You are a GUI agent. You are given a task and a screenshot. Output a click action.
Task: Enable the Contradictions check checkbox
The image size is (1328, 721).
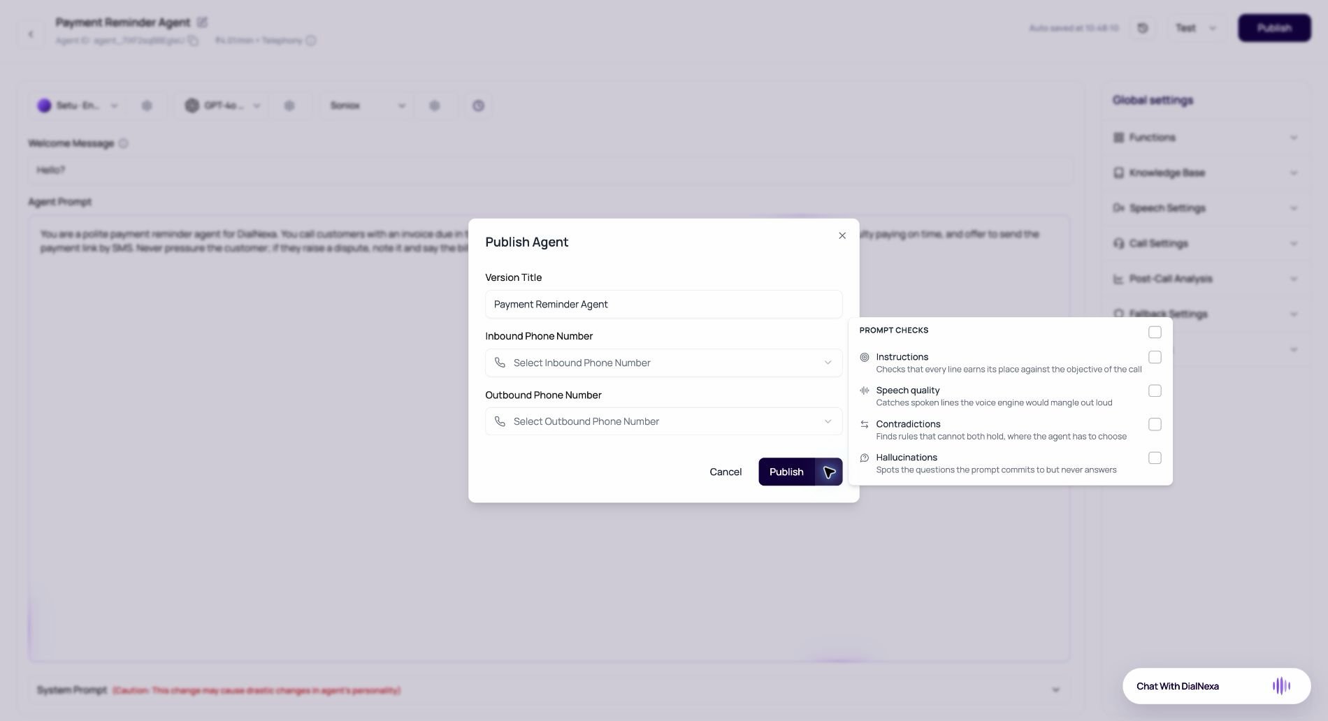pyautogui.click(x=1155, y=424)
